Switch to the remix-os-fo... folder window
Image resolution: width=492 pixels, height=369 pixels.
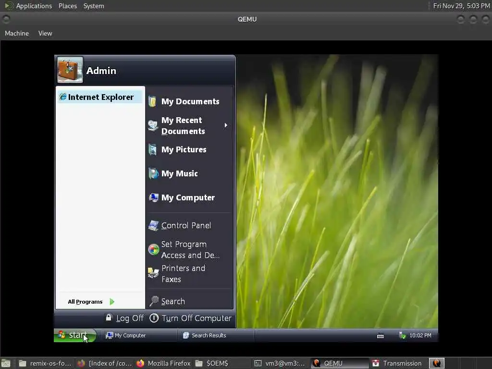45,363
